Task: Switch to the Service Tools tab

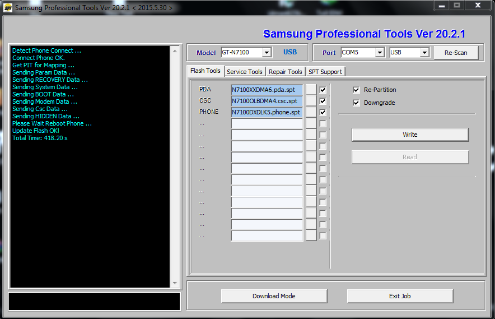Action: click(x=245, y=72)
